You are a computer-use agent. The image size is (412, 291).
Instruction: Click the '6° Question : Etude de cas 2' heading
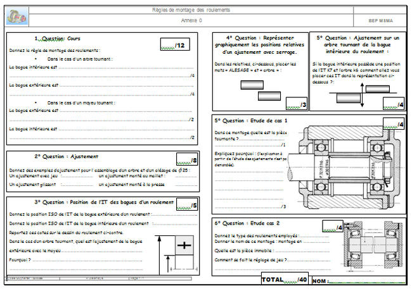click(247, 223)
